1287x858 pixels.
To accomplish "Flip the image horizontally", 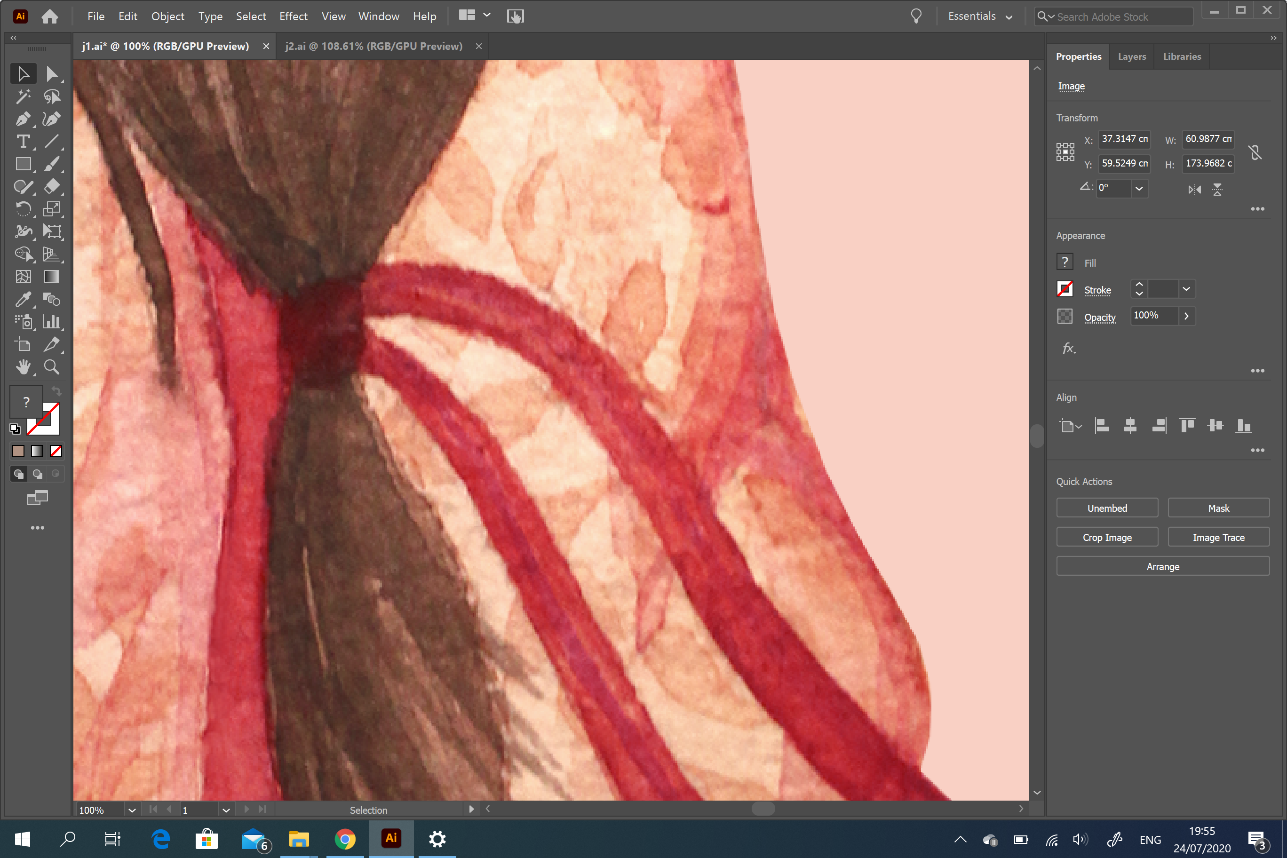I will point(1194,189).
